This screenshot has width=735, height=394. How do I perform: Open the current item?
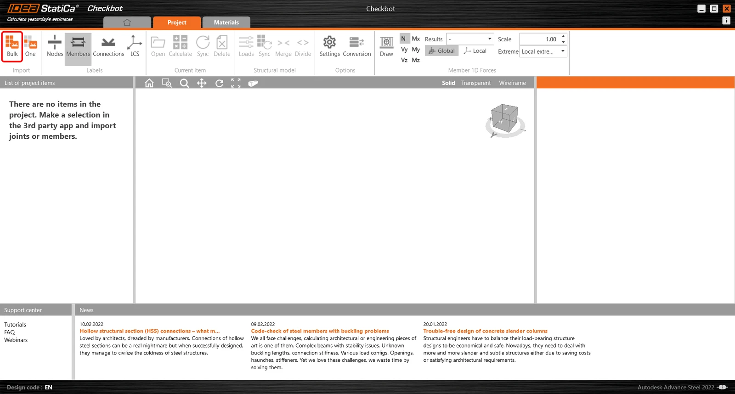(x=158, y=46)
